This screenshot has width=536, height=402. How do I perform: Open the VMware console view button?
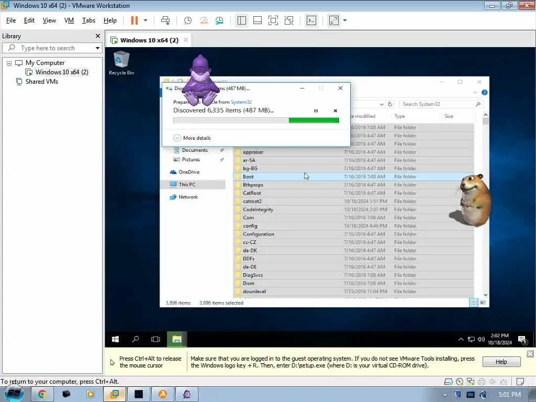(311, 20)
